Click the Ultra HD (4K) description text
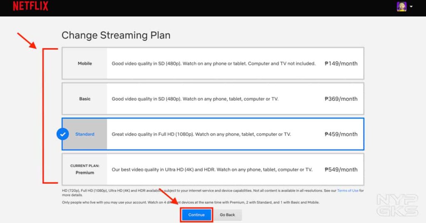Image resolution: width=426 pixels, height=223 pixels. [212, 170]
